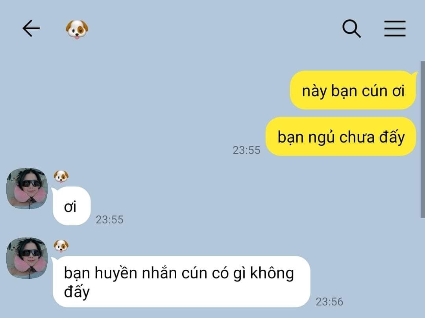Tap the 23:55 timestamp beside "ơi"
This screenshot has width=425, height=318.
(109, 219)
